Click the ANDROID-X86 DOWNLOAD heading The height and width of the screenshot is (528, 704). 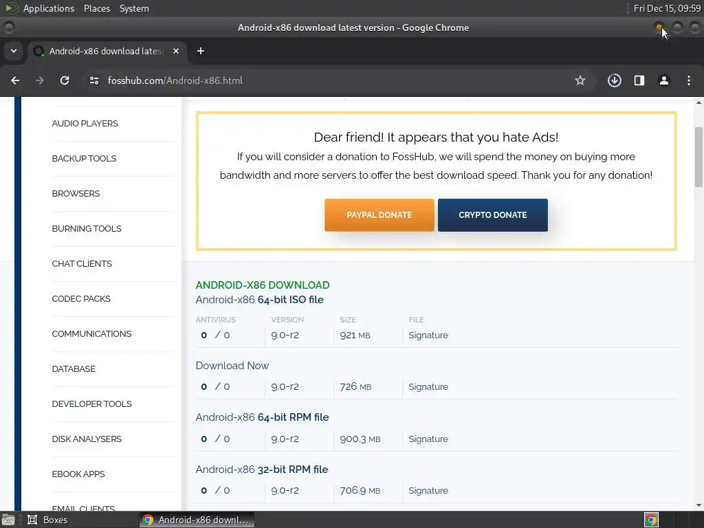[263, 285]
